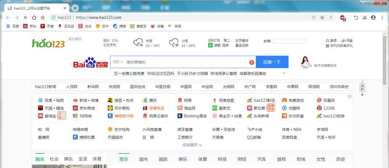Select the 娱乐 tab in left panel
This screenshot has height=168, width=389.
68,159
